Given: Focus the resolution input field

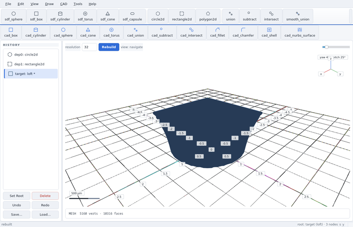Looking at the screenshot, I should [90, 47].
